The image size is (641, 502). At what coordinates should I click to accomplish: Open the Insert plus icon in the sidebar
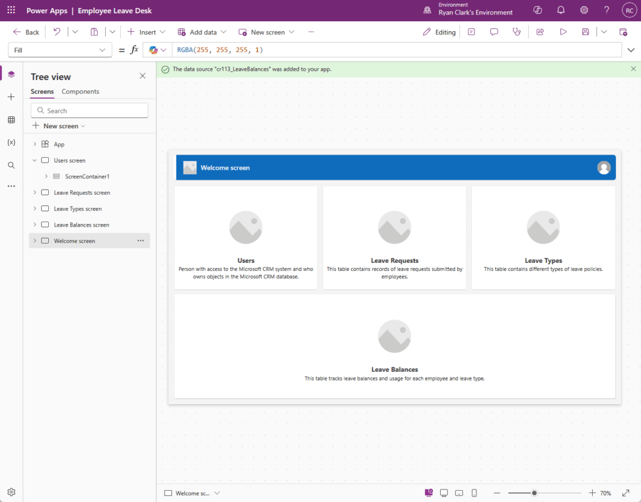click(x=11, y=97)
